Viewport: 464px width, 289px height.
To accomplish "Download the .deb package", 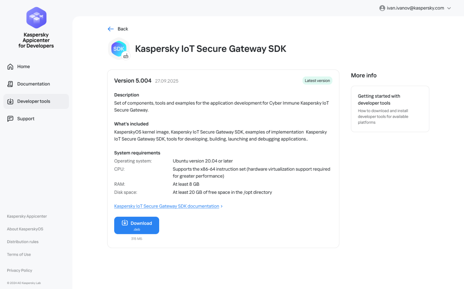I will [137, 225].
